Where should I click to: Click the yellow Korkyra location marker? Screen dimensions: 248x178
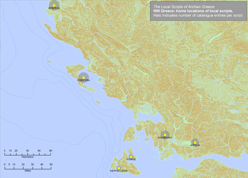(83, 77)
